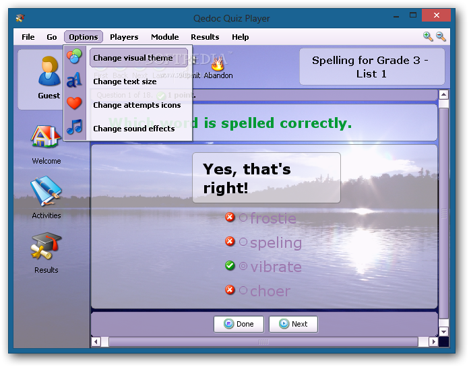Screen dimensions: 469x367
Task: Click the 'Yes, that's right!' feedback box
Action: point(266,178)
